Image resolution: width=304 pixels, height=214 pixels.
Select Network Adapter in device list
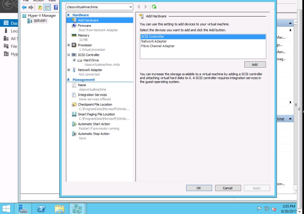point(203,41)
